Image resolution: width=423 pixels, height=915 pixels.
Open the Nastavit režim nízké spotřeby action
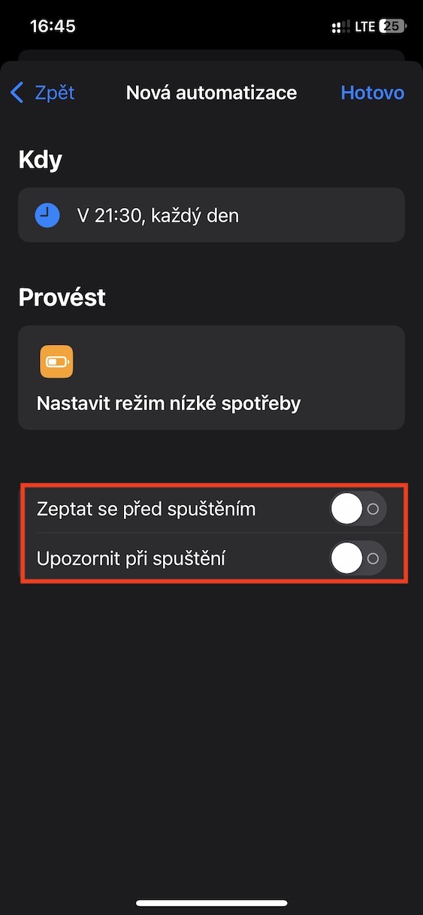[211, 377]
